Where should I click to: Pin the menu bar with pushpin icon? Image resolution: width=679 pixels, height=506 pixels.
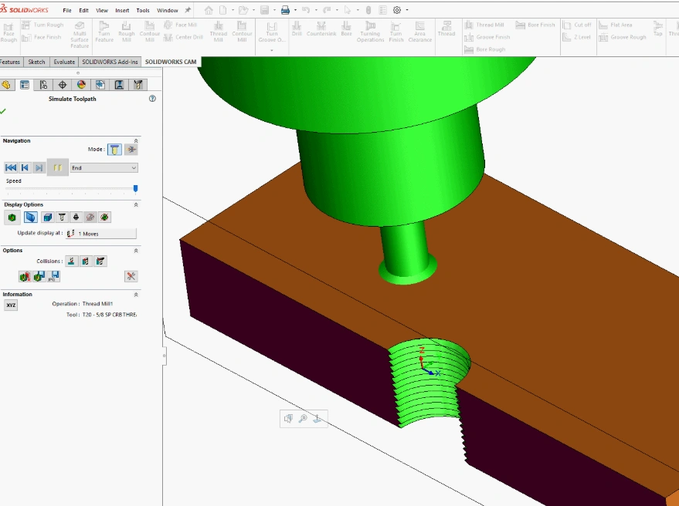tap(188, 10)
